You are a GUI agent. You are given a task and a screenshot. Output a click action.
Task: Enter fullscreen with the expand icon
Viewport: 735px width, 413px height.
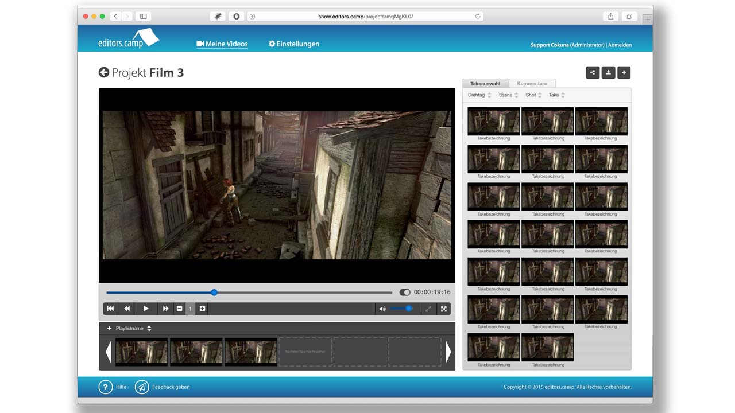click(x=443, y=309)
